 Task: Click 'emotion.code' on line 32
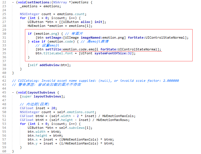tap(61, 41)
